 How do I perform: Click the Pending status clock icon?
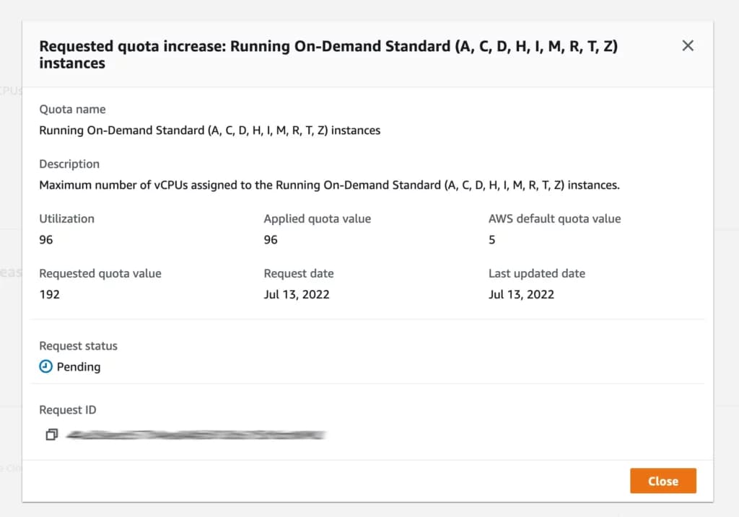pos(45,366)
